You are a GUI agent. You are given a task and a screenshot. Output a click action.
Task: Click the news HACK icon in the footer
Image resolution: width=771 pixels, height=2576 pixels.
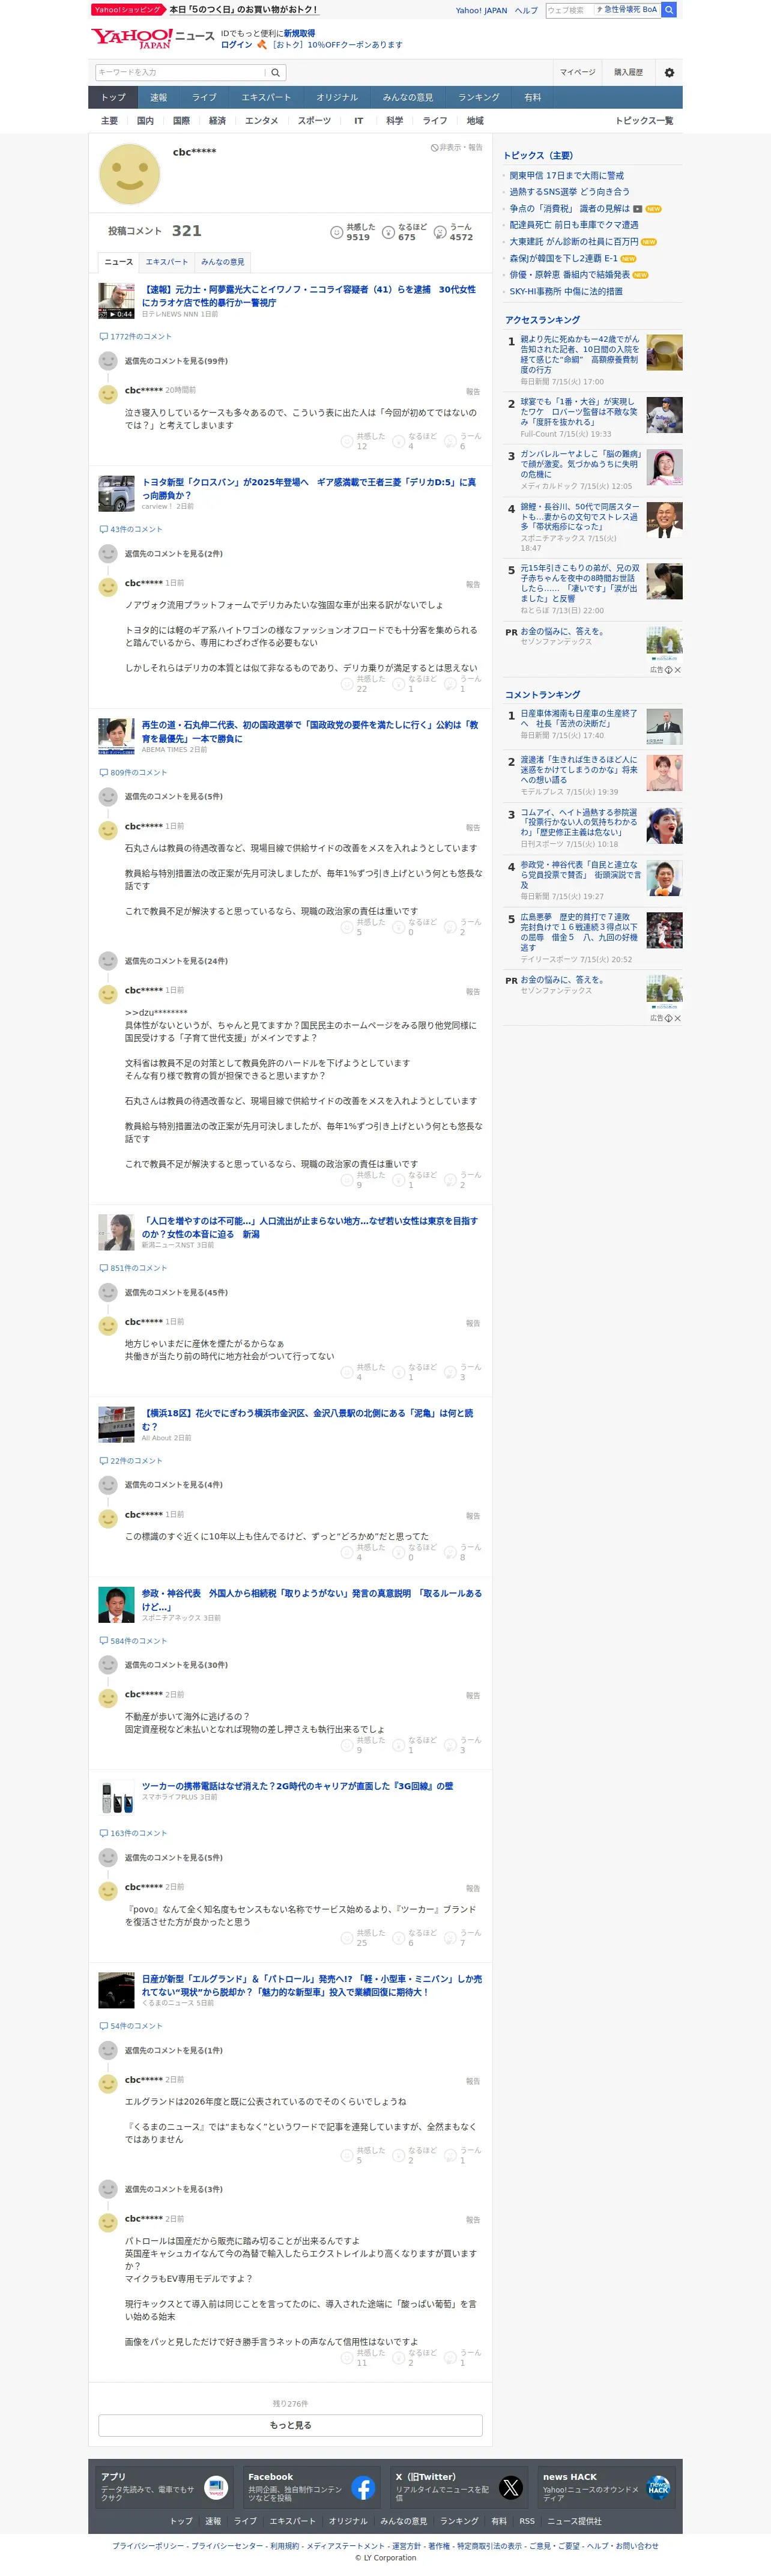[x=658, y=2488]
